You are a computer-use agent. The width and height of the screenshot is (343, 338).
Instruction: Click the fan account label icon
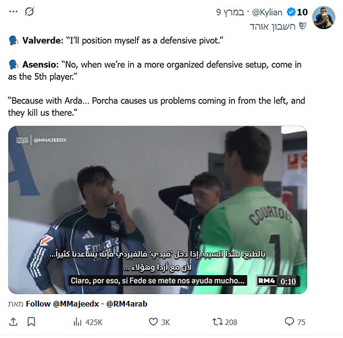pyautogui.click(x=302, y=26)
